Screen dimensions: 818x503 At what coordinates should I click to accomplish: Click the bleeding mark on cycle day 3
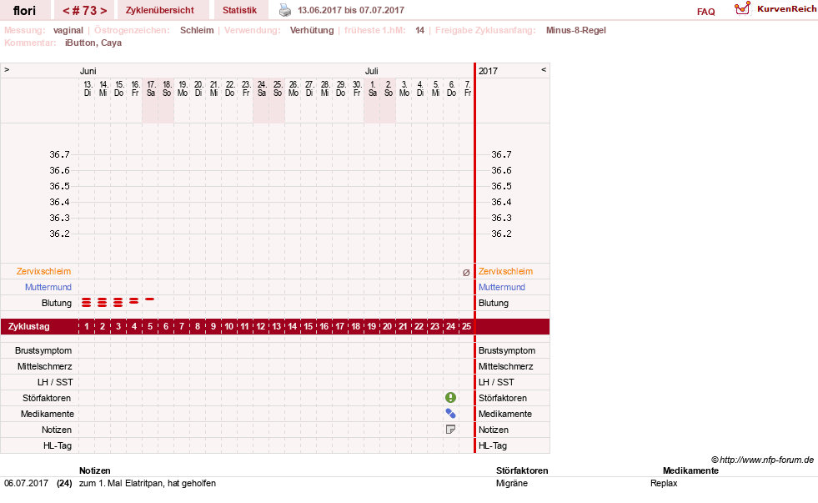tap(118, 303)
